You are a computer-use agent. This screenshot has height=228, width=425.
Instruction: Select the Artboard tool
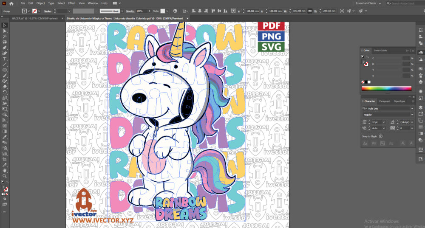pos(5,159)
